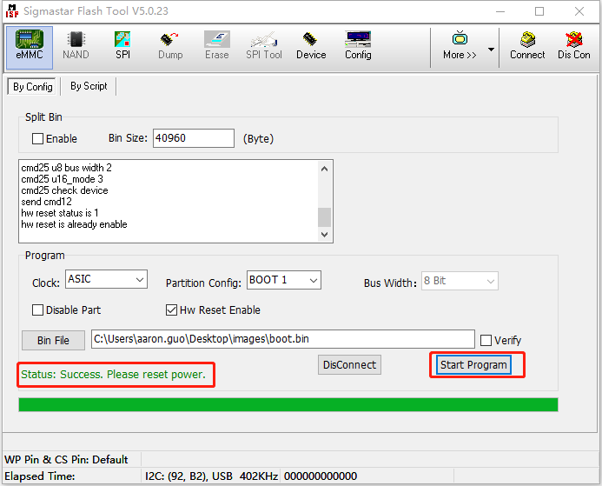Viewport: 602px width, 486px height.
Task: Open the Partition Config BOOT 1 dropdown
Action: (x=283, y=280)
